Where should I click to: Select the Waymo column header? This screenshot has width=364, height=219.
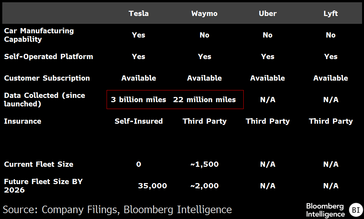204,13
